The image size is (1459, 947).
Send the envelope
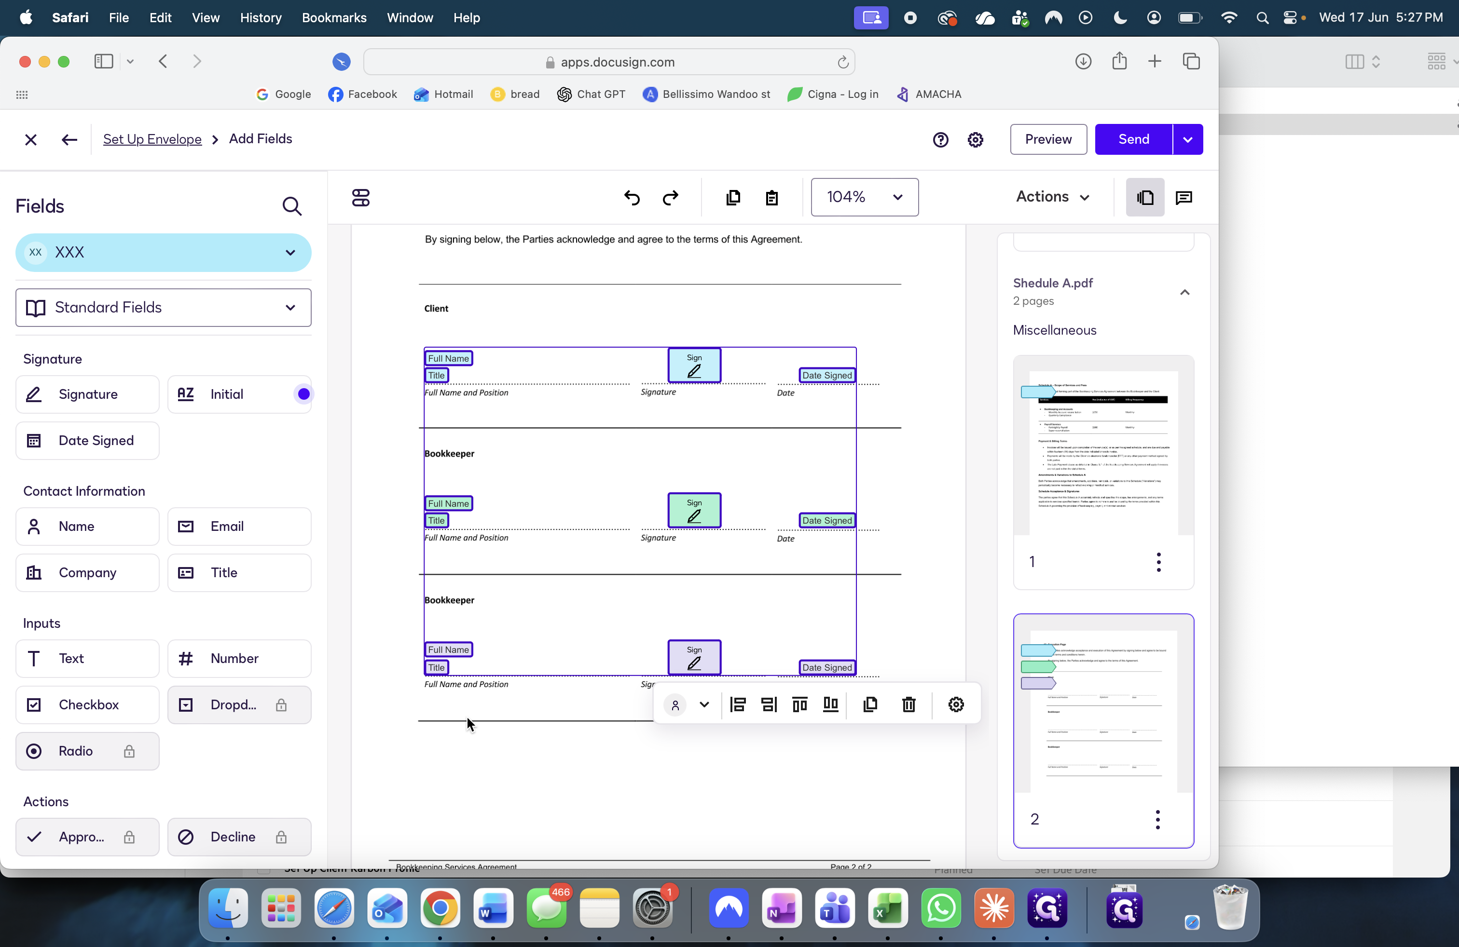1133,140
